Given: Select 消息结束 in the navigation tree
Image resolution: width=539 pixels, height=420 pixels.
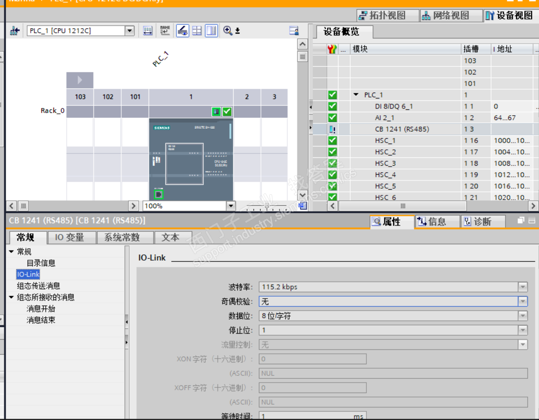Looking at the screenshot, I should (x=41, y=320).
